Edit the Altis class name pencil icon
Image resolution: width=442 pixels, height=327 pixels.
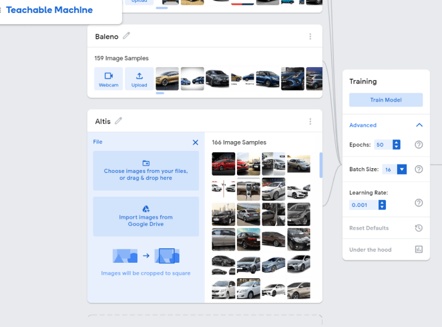click(x=118, y=121)
